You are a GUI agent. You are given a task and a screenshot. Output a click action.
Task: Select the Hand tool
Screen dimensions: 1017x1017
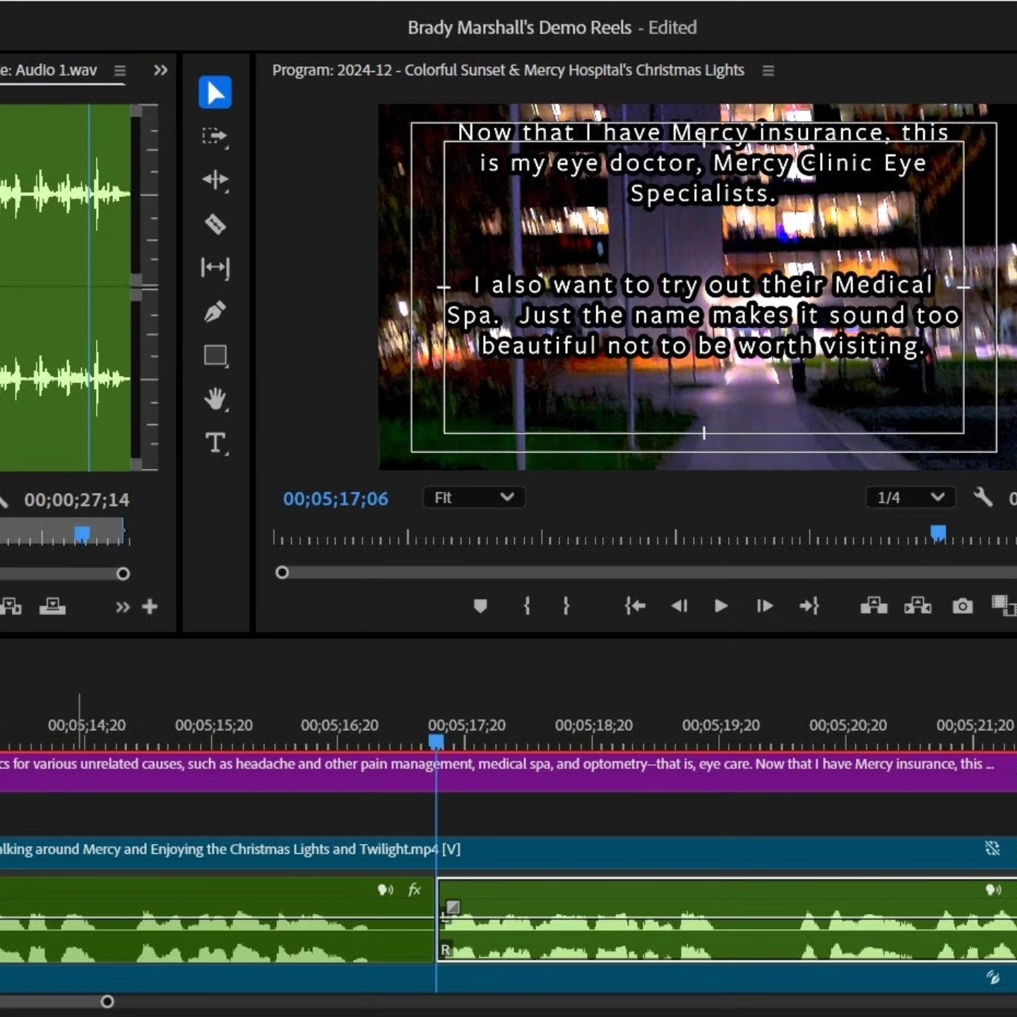tap(215, 399)
